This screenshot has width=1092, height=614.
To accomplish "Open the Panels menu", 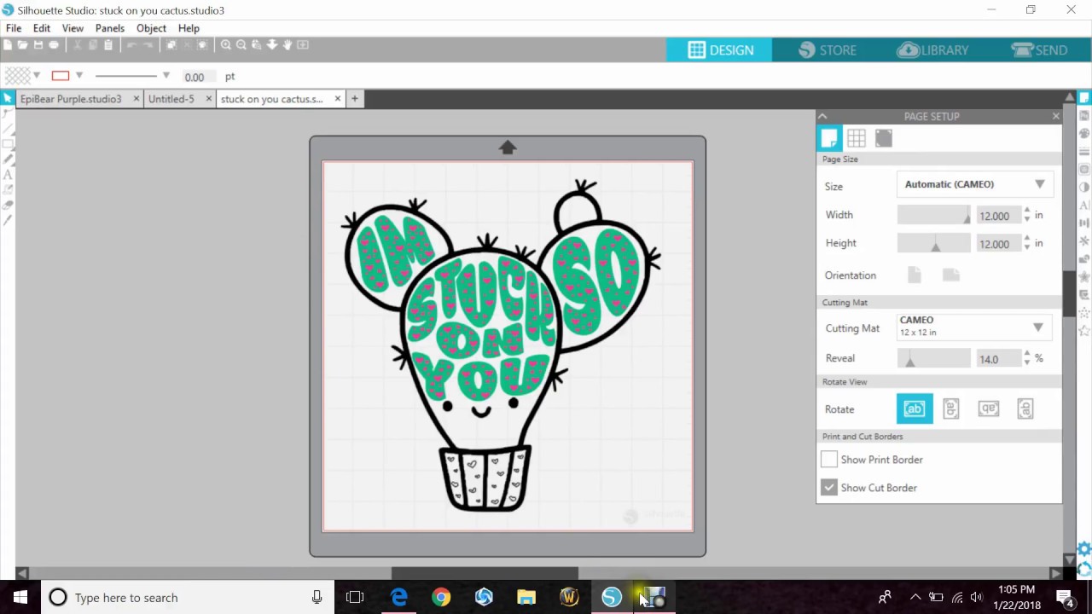I will click(110, 28).
